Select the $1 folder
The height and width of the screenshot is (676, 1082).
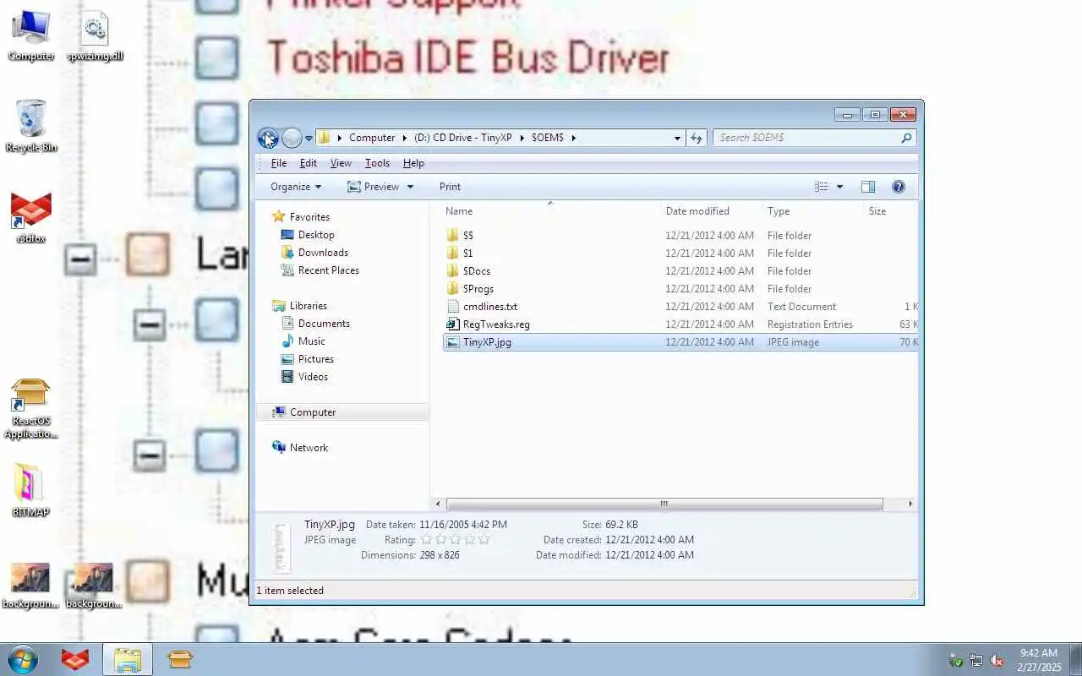pos(467,253)
